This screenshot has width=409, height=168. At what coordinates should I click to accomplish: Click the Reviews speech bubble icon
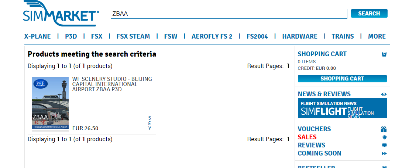[x=384, y=145]
